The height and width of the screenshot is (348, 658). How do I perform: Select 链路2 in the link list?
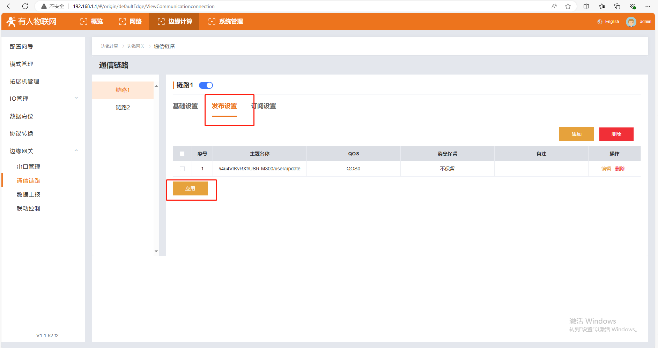tap(123, 107)
